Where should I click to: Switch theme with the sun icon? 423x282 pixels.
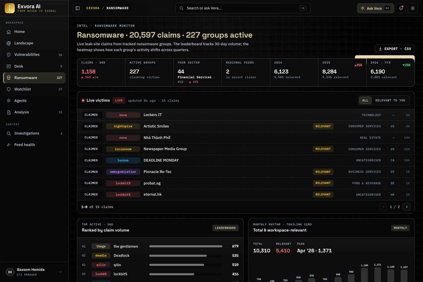pyautogui.click(x=413, y=8)
